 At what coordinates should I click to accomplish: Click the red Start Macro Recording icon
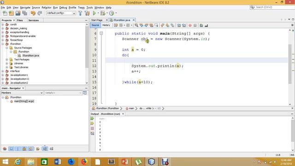tap(190, 25)
